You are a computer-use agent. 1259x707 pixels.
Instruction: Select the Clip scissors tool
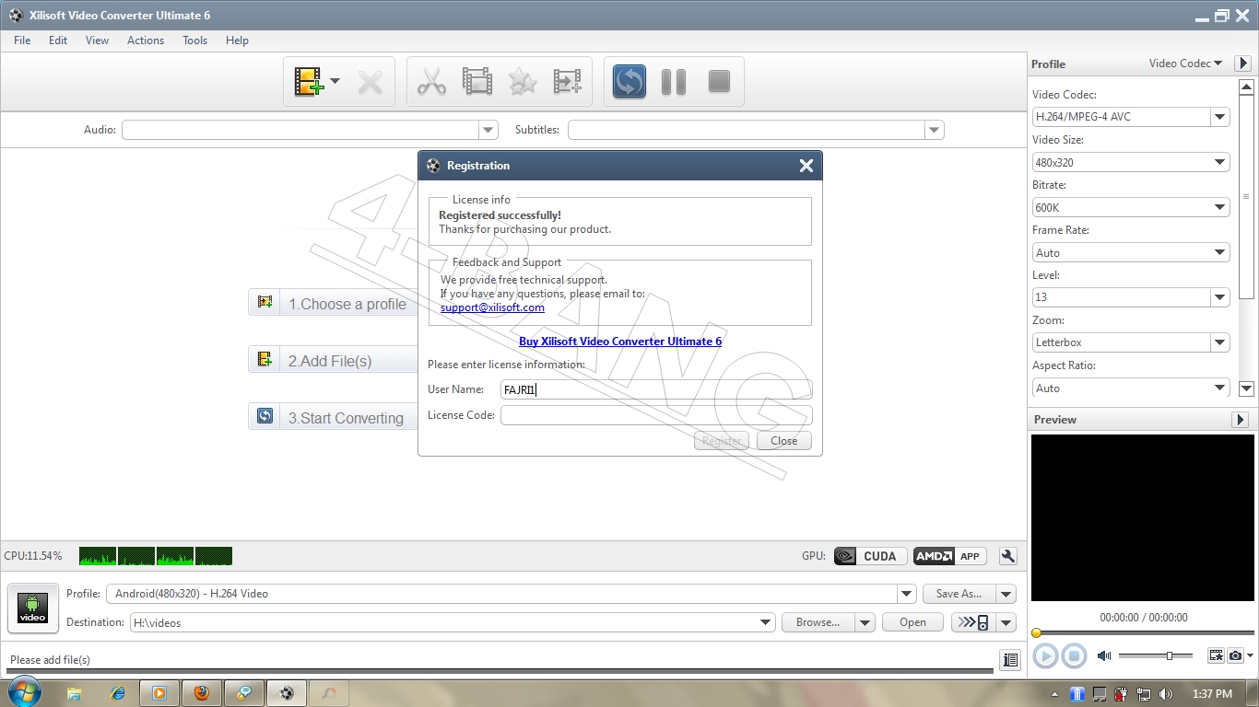431,82
